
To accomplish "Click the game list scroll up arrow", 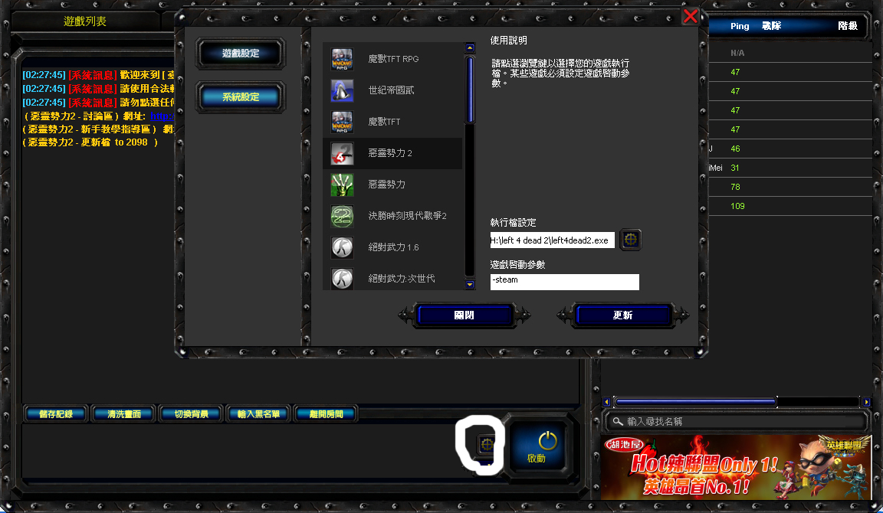I will click(x=470, y=48).
